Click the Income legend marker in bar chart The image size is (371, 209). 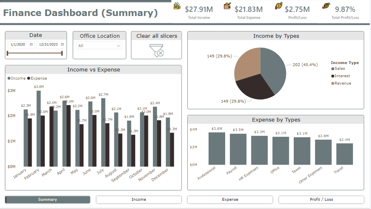[x=9, y=78]
